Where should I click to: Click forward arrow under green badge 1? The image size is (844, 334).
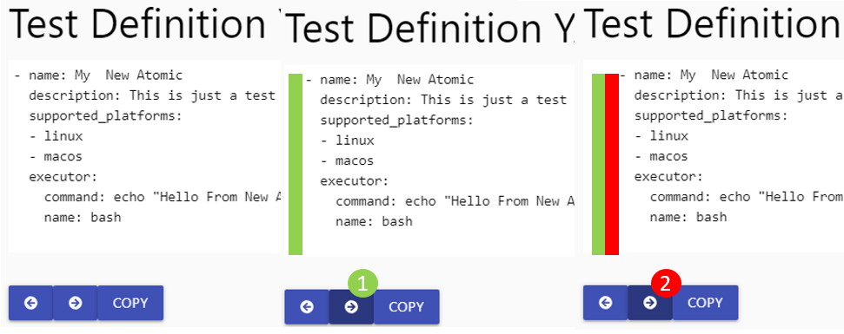(x=351, y=307)
